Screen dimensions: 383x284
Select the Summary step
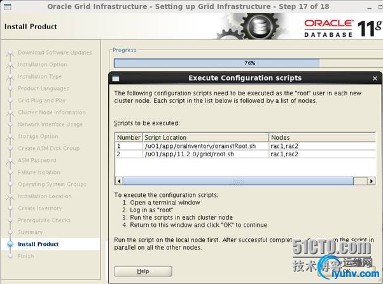pyautogui.click(x=31, y=232)
